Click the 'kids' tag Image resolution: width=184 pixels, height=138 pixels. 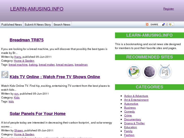coord(11,102)
